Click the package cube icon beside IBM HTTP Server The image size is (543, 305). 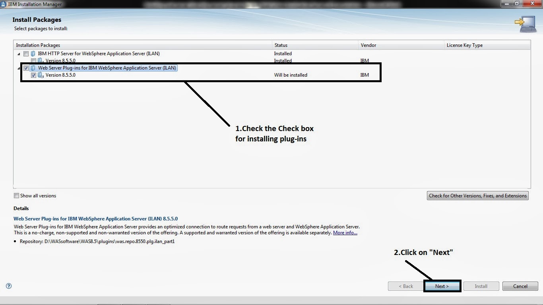click(x=32, y=53)
